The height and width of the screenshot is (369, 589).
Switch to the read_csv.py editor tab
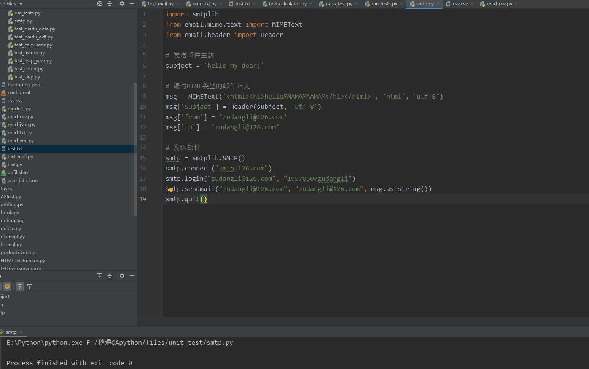click(499, 4)
